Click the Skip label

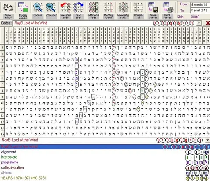coord(180,17)
